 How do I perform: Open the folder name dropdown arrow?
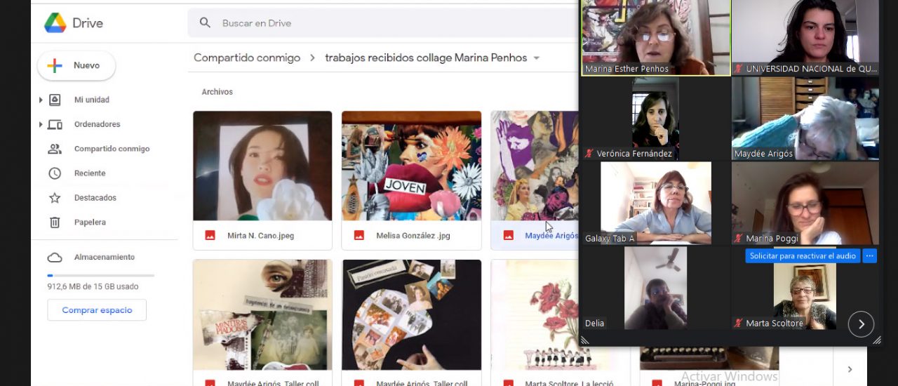[x=537, y=58]
